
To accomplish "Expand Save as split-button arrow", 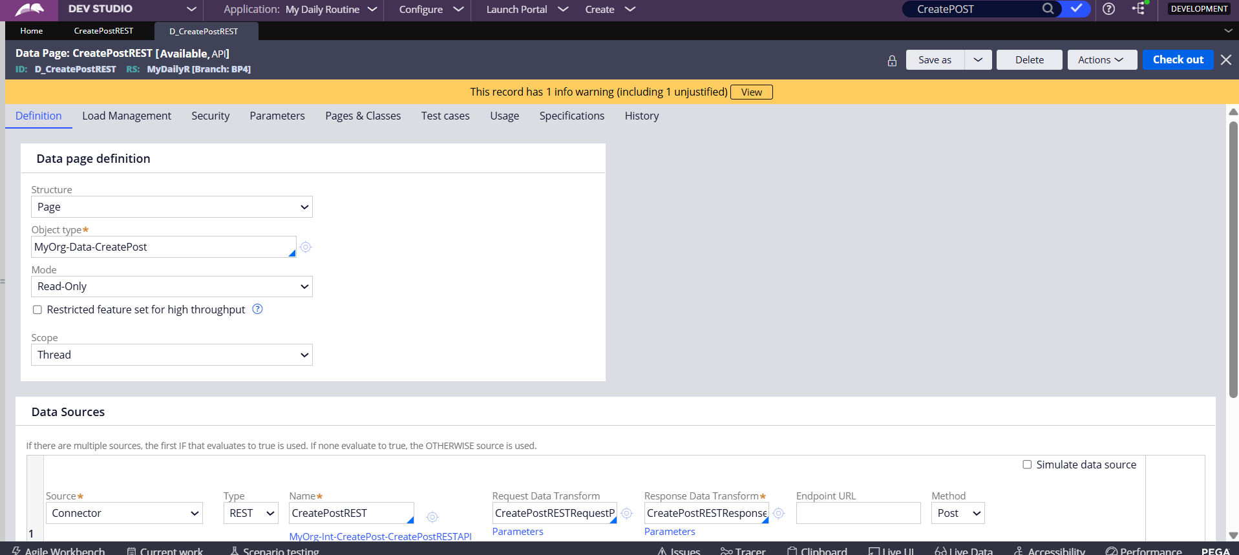I will (x=978, y=59).
